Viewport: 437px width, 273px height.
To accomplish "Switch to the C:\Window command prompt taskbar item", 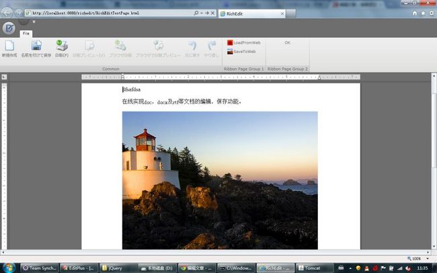I will [236, 268].
